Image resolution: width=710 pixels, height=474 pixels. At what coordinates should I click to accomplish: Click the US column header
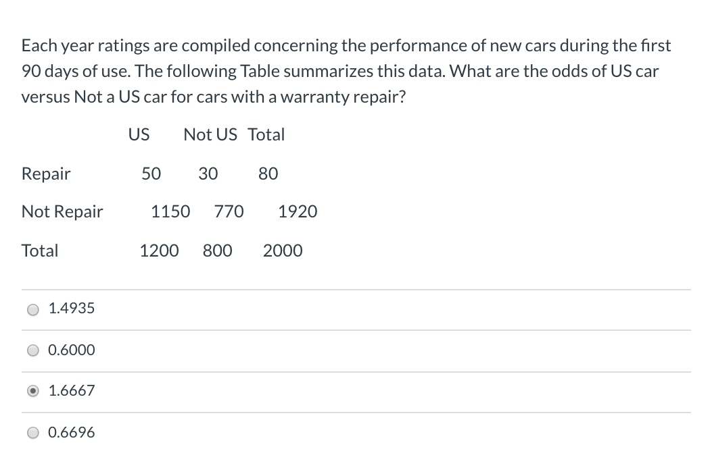[139, 134]
